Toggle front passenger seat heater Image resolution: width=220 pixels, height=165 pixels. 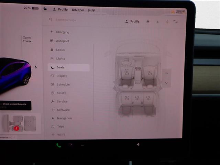[150, 73]
